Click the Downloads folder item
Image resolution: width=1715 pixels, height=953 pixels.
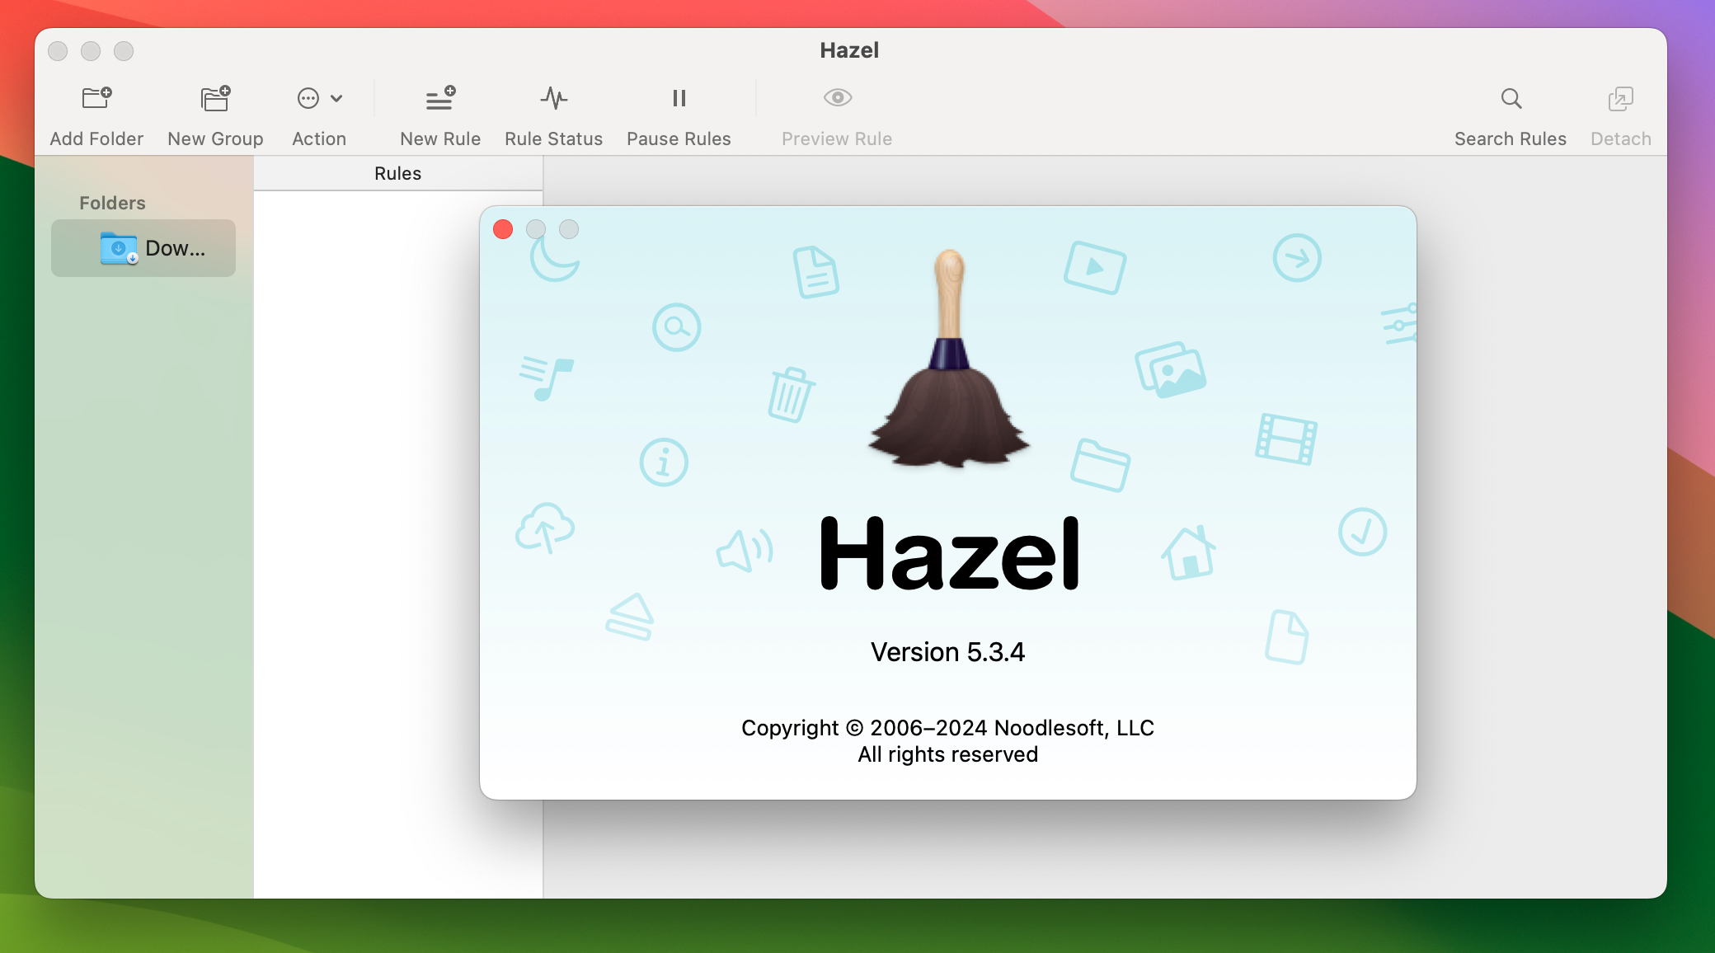(146, 247)
